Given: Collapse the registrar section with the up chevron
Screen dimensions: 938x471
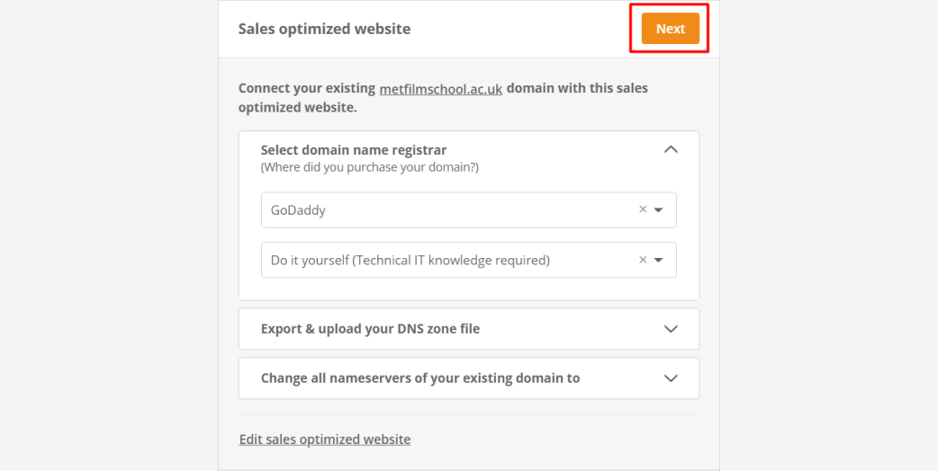Looking at the screenshot, I should [671, 150].
